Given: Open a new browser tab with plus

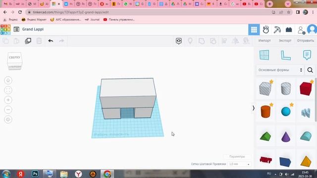Looking at the screenshot, I should coord(269,4).
